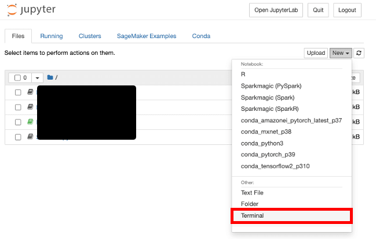Open a new Terminal

tap(291, 215)
